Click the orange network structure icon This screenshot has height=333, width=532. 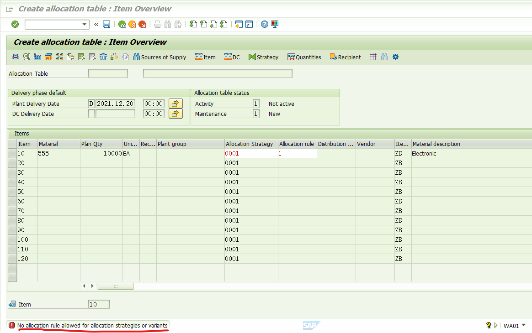[x=59, y=57]
